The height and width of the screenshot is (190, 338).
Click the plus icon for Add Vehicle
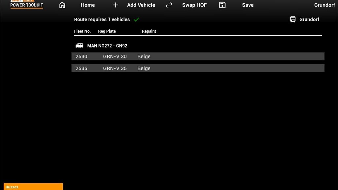116,5
